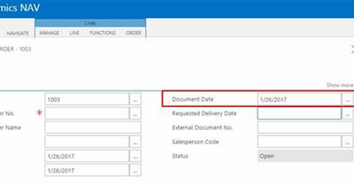Click the Status field showing Open
Screen dimensions: 354x185
pyautogui.click(x=306, y=156)
